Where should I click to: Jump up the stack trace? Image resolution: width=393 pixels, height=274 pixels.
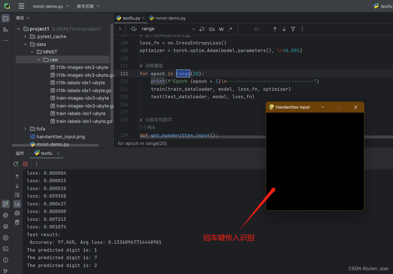(17, 177)
